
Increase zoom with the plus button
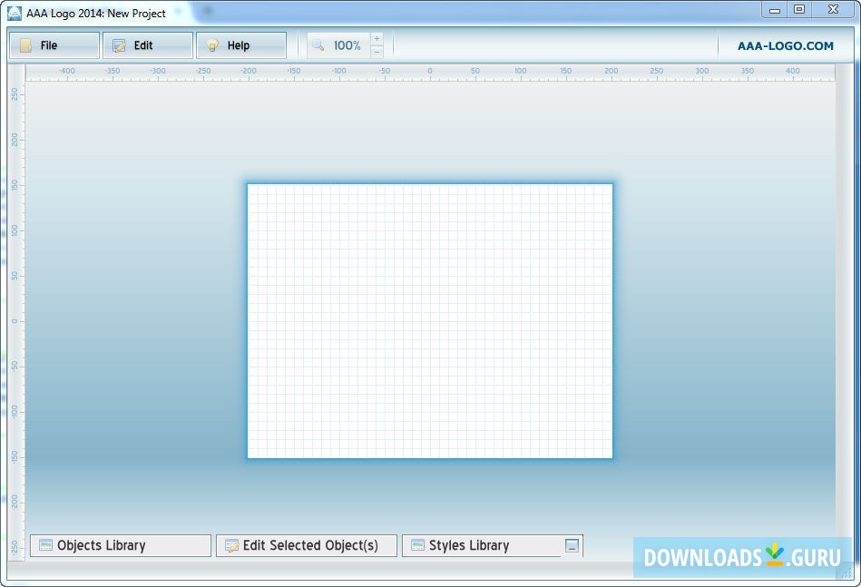pyautogui.click(x=377, y=38)
